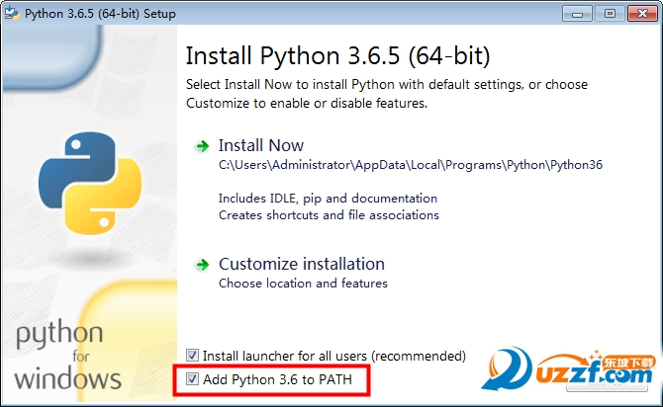Click the 'Choose location and features' description

[x=303, y=284]
